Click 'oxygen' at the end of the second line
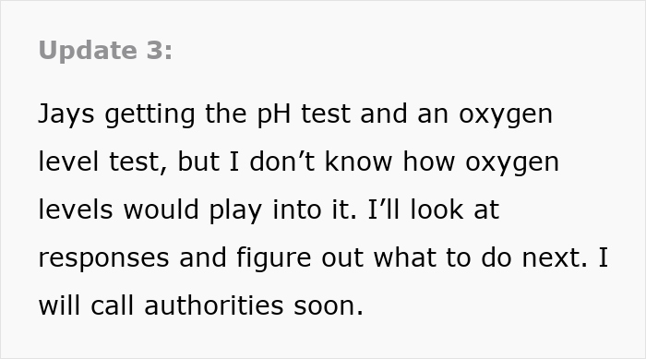 coord(512,162)
